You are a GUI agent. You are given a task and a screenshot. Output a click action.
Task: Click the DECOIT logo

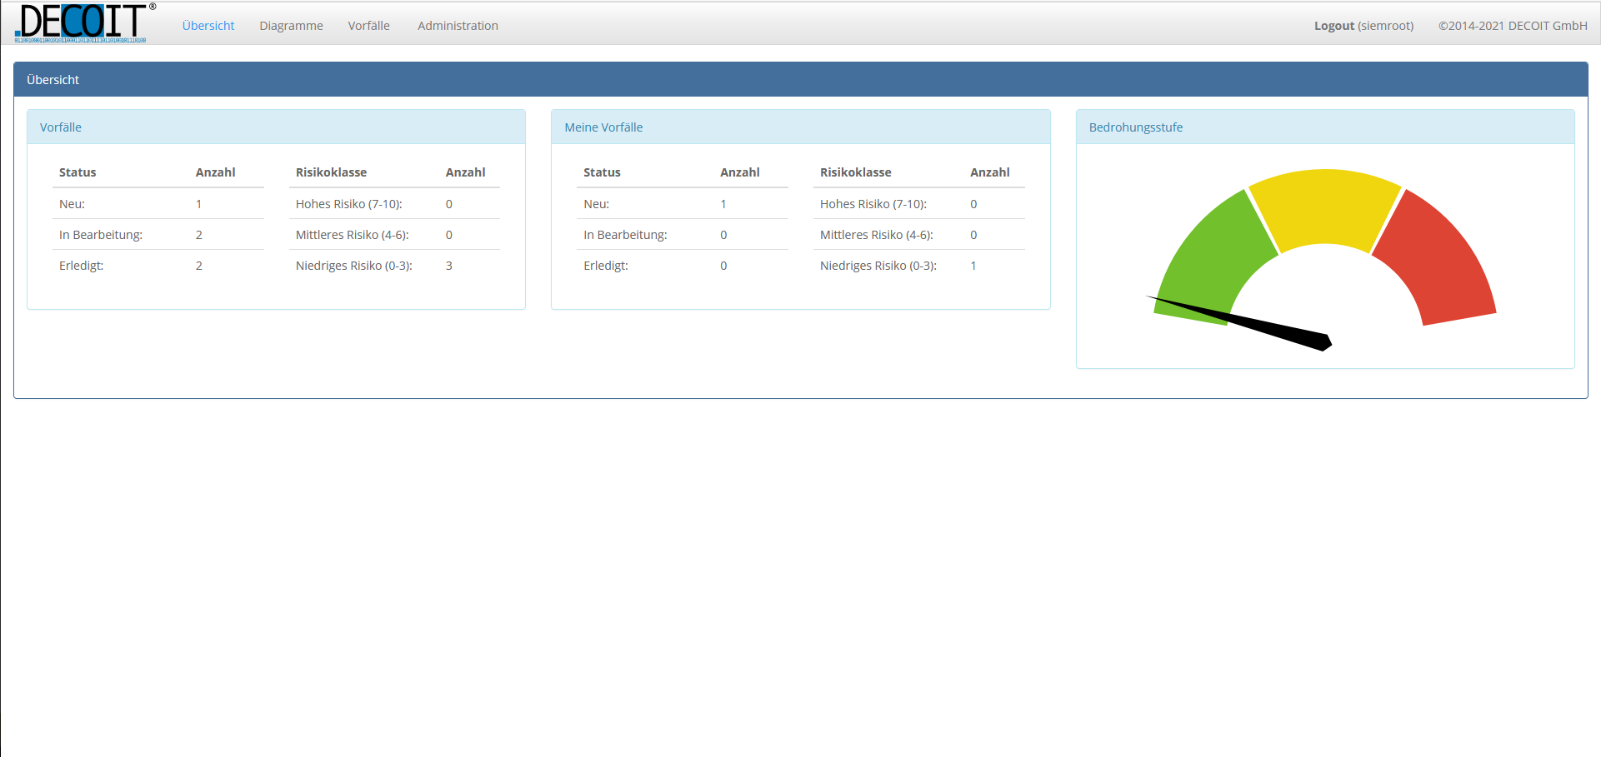point(84,22)
